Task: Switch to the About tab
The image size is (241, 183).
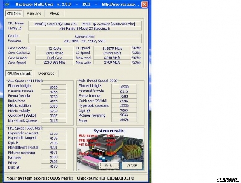Action: click(54, 14)
